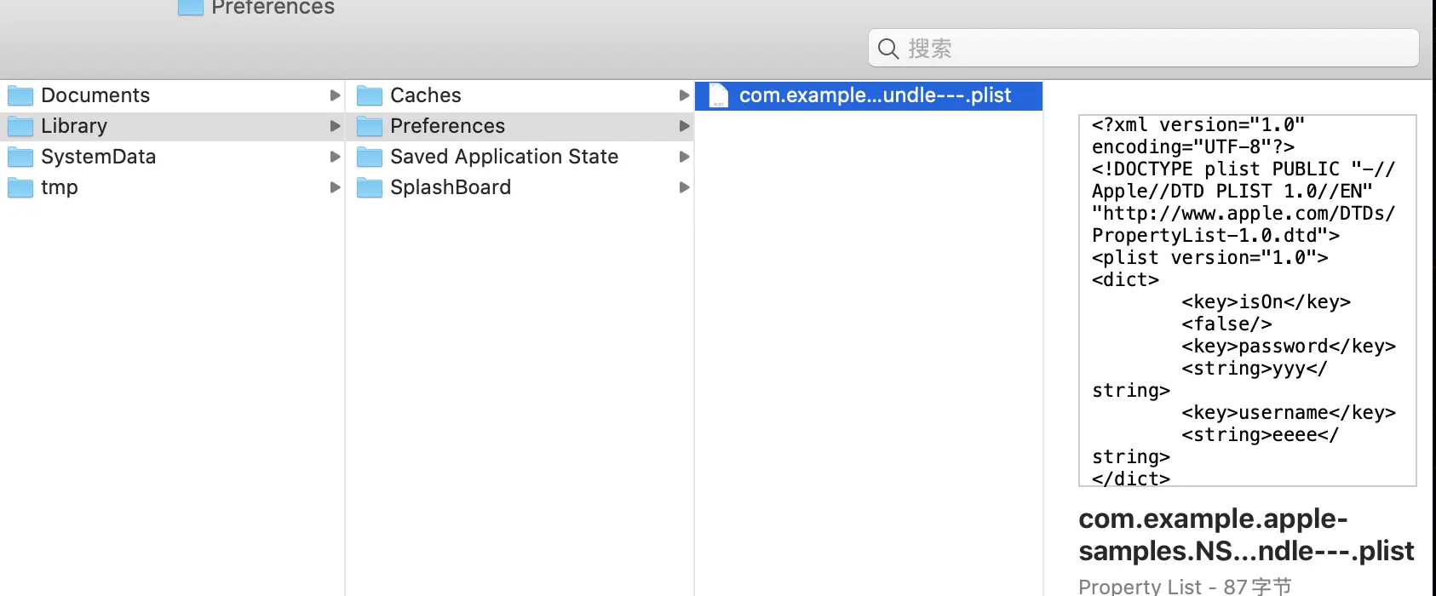This screenshot has width=1436, height=596.
Task: Select the Caches folder icon
Action: tap(370, 95)
